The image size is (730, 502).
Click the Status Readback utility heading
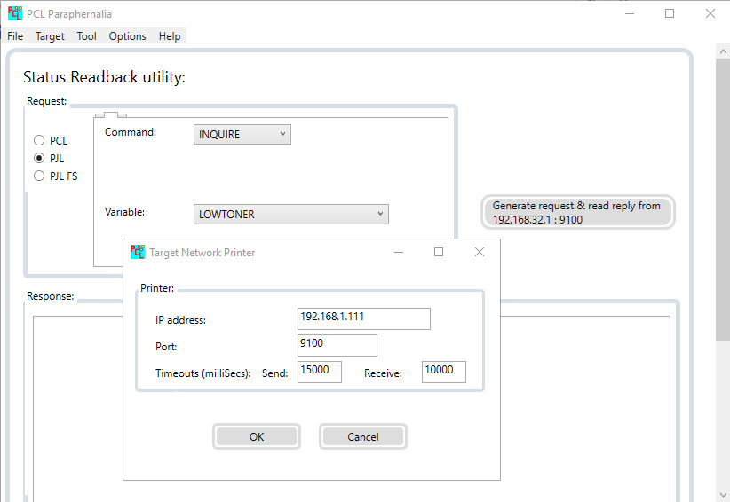tap(104, 77)
